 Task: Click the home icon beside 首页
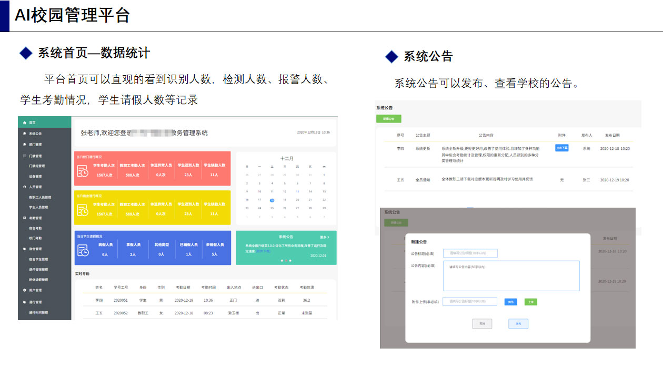tap(24, 122)
